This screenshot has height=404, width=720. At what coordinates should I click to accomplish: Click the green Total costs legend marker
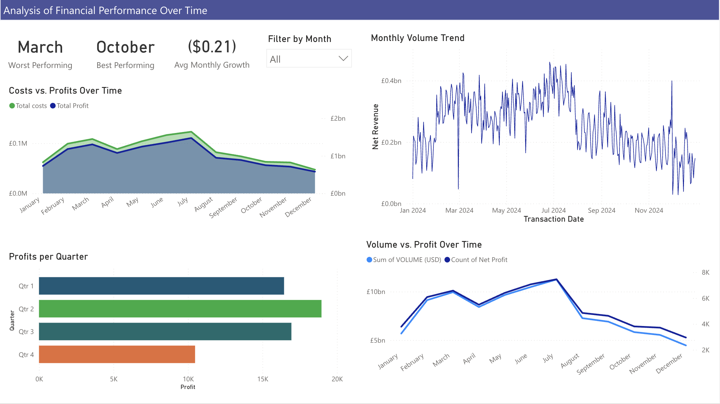(12, 106)
